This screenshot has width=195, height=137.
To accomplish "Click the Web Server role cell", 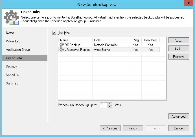I will pyautogui.click(x=102, y=50).
